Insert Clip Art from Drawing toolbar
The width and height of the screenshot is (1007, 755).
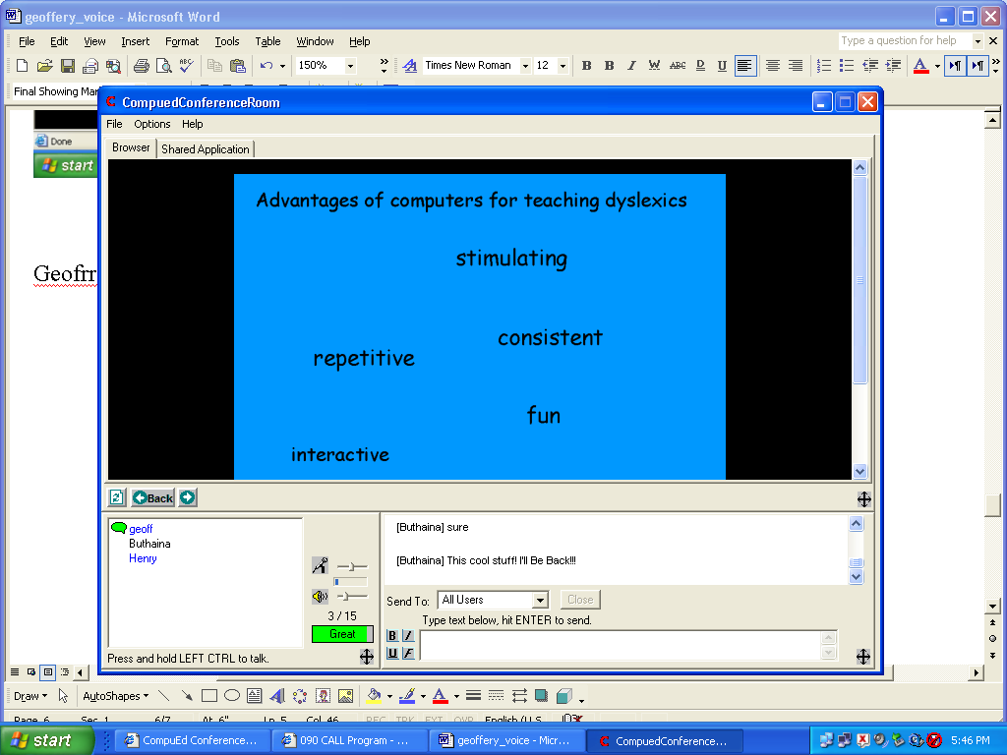coord(323,696)
